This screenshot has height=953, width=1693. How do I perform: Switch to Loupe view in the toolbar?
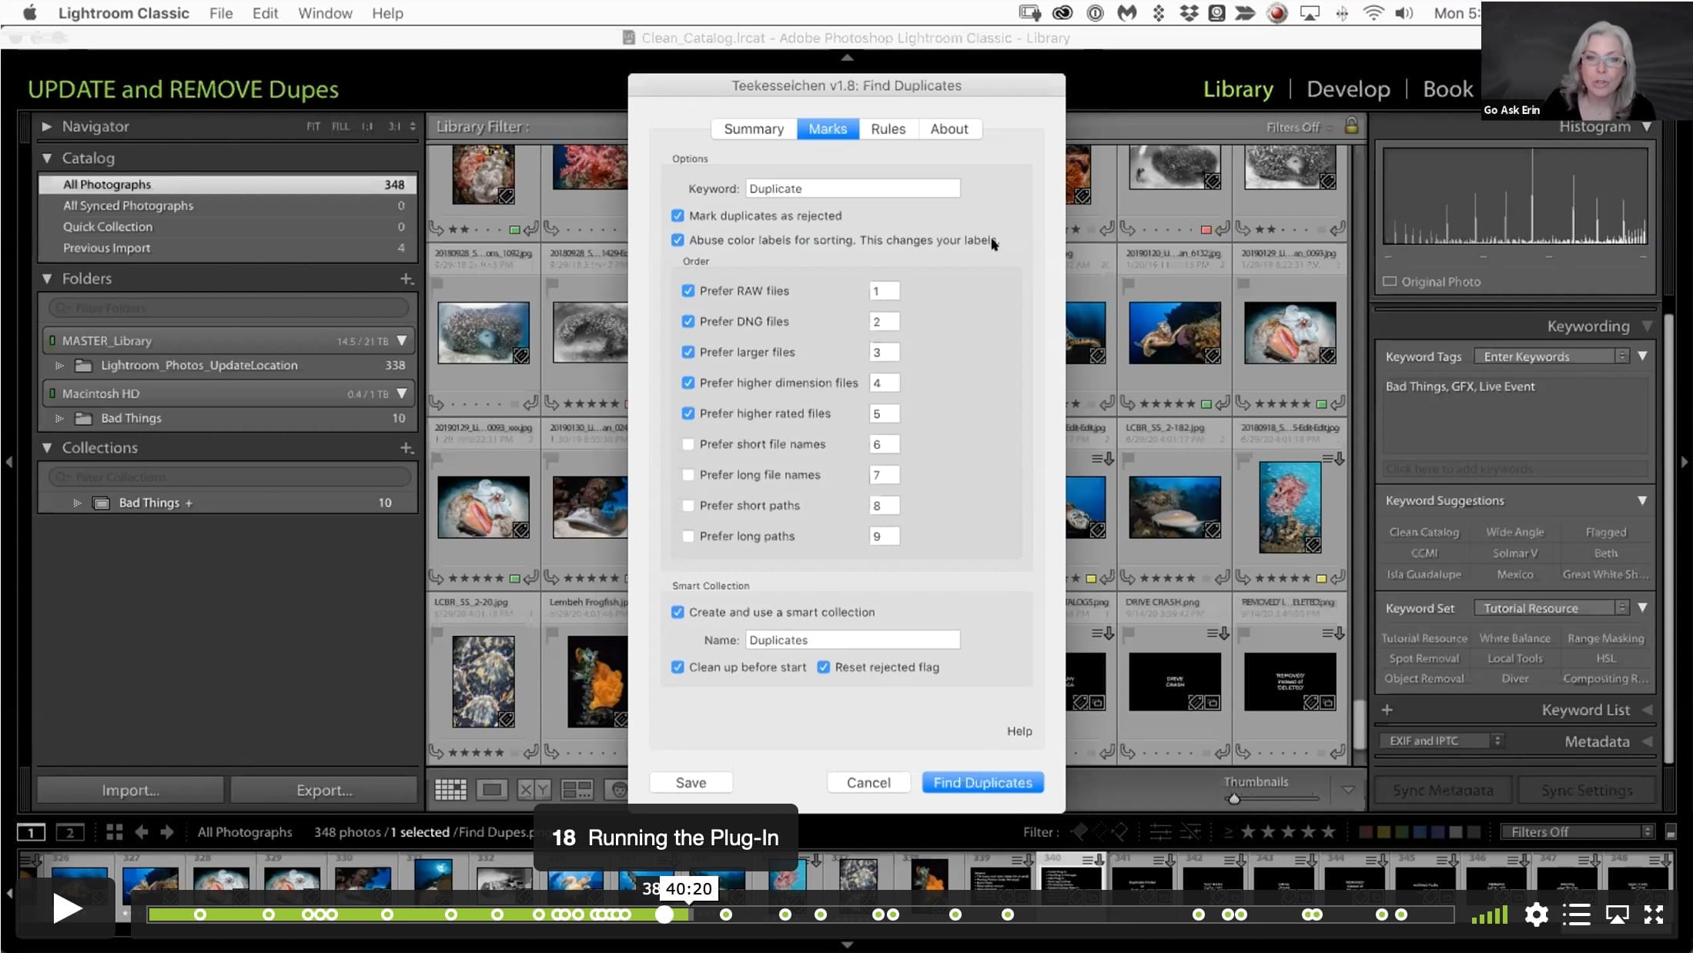492,789
